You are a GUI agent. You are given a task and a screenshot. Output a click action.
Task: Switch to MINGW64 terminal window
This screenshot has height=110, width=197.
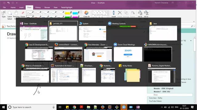tap(158, 52)
